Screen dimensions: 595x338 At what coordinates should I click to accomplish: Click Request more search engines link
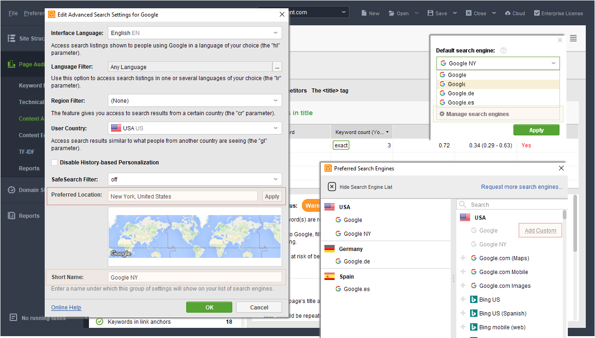(x=522, y=186)
